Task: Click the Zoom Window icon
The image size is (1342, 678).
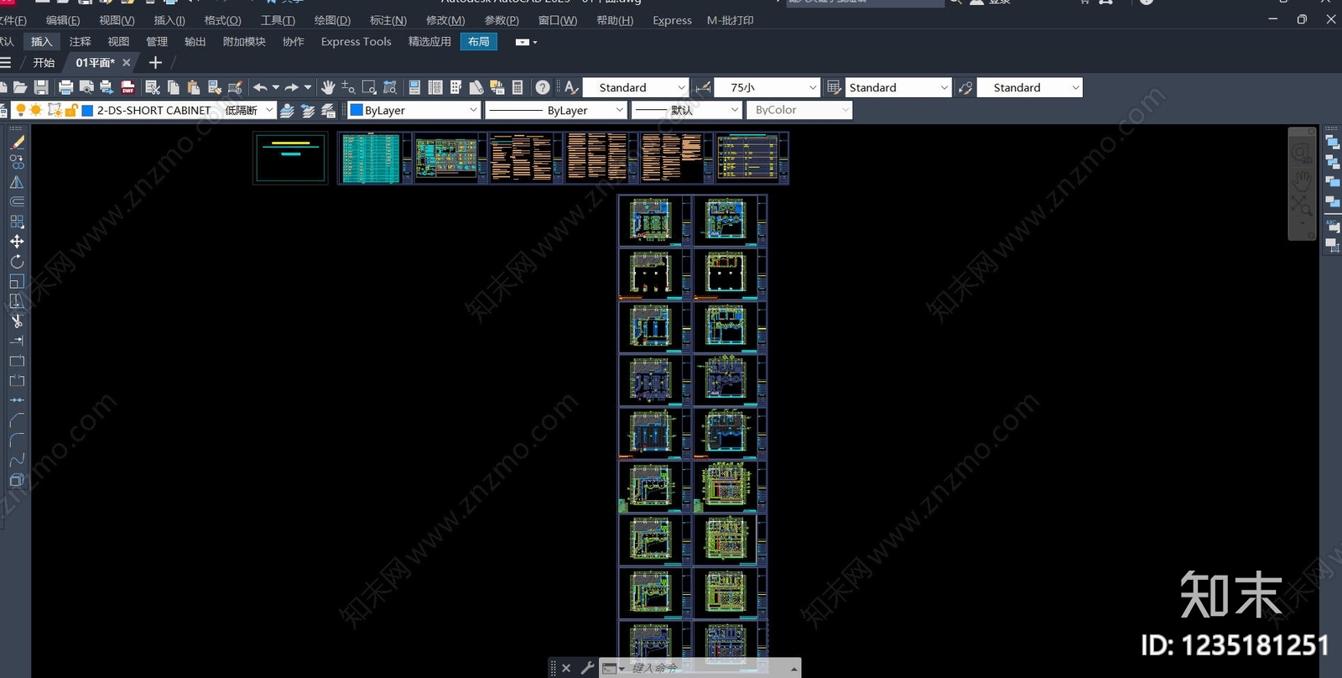Action: coord(369,87)
